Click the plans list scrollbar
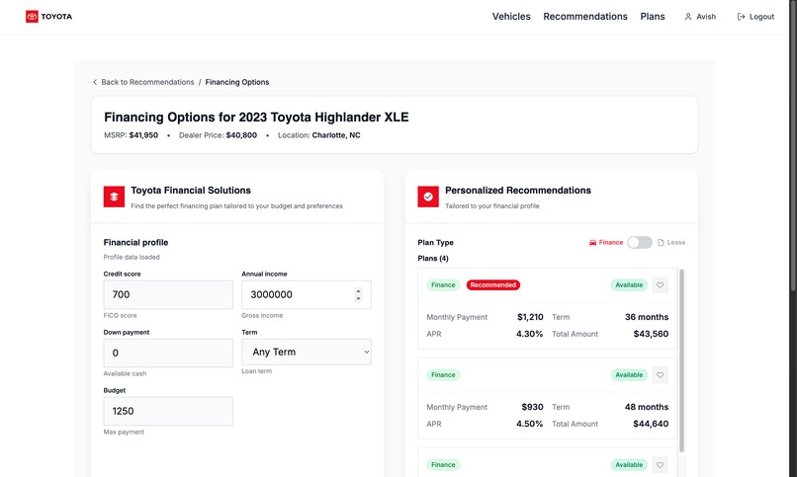Viewport: 797px width, 477px height. coord(681,360)
